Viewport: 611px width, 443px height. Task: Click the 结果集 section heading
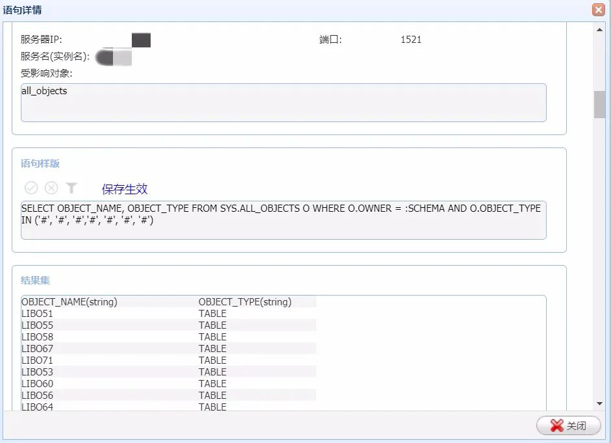coord(36,281)
